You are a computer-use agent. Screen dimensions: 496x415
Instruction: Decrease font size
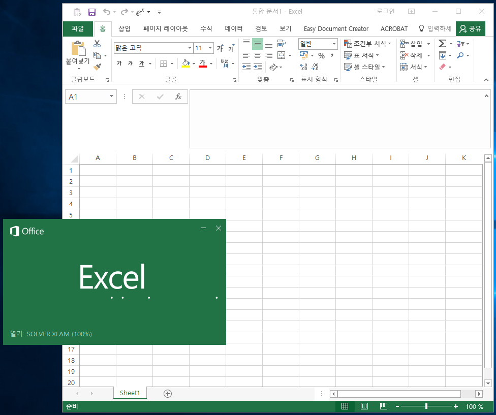tap(231, 48)
